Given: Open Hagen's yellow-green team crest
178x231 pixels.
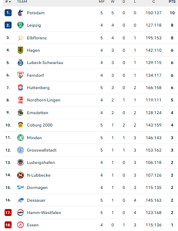Looking at the screenshot, I should pos(20,50).
